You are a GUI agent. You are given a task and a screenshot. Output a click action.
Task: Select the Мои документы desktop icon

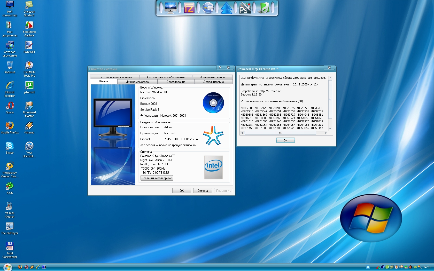click(x=10, y=29)
